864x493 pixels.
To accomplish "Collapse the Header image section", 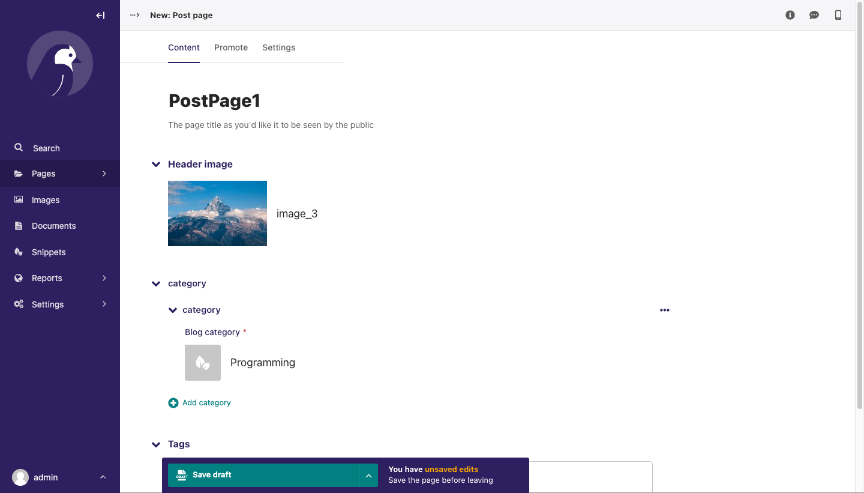I will 156,165.
